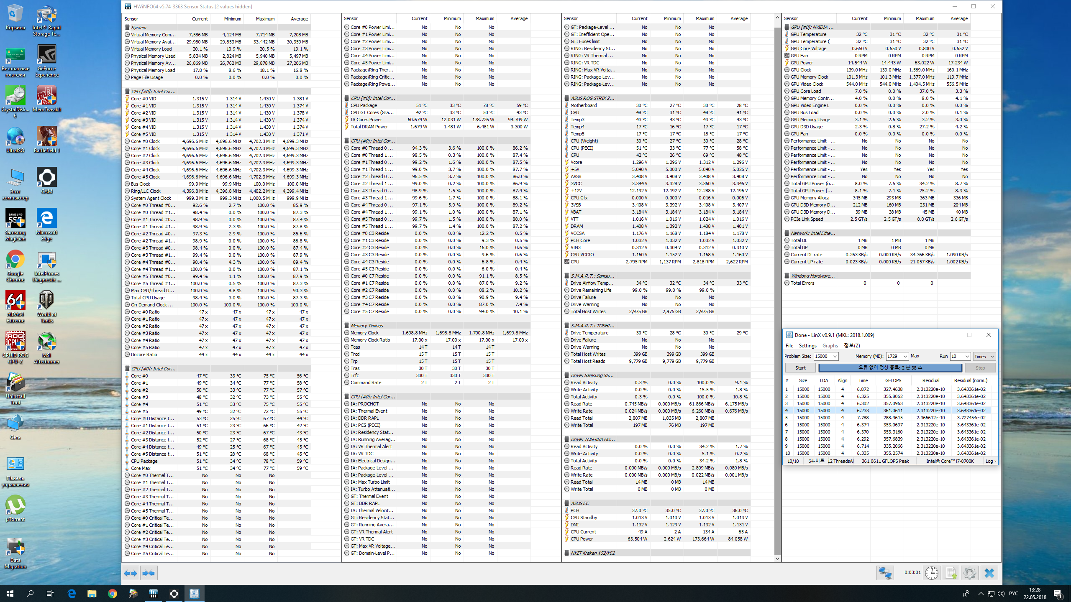Screen dimensions: 1071x602
Task: Click the Stop button in LinX
Action: [x=980, y=368]
